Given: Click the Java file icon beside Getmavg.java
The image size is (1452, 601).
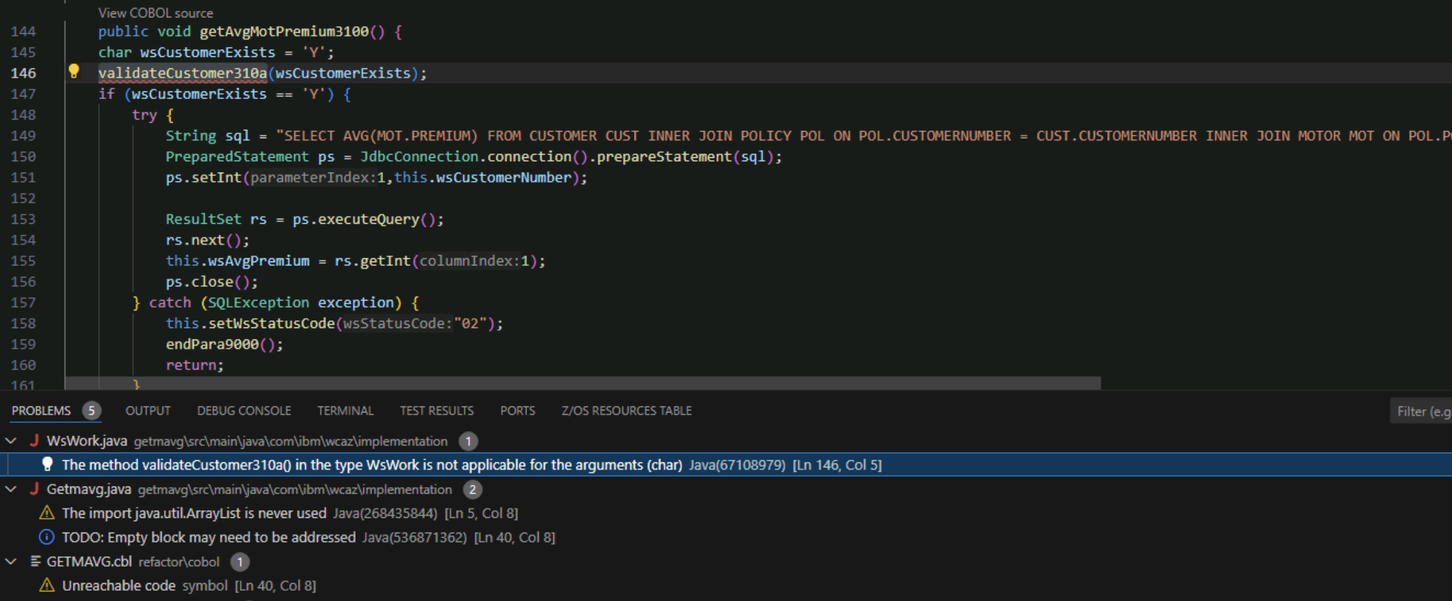Looking at the screenshot, I should (35, 489).
